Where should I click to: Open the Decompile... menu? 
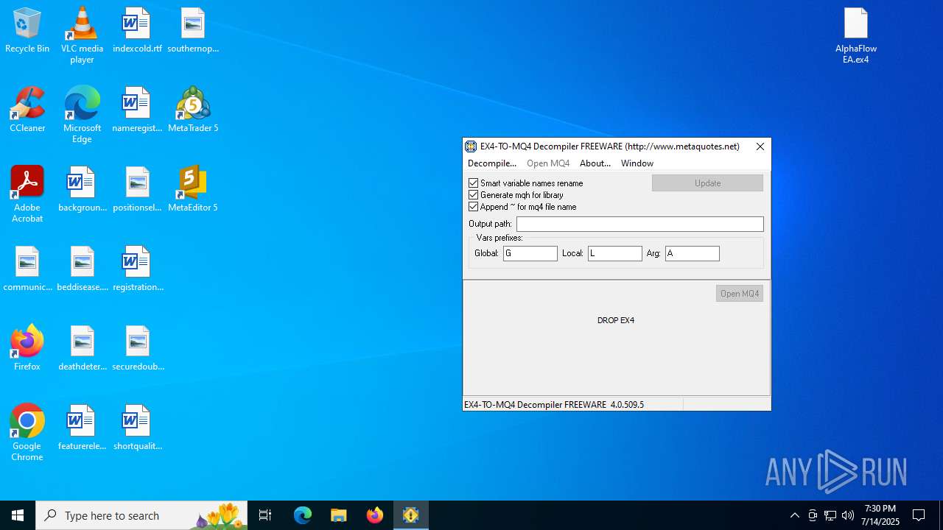[x=492, y=163]
